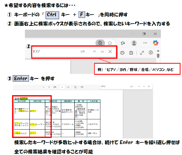
Task: Minimize the browser window in upper screenshot
Action: pyautogui.click(x=133, y=34)
